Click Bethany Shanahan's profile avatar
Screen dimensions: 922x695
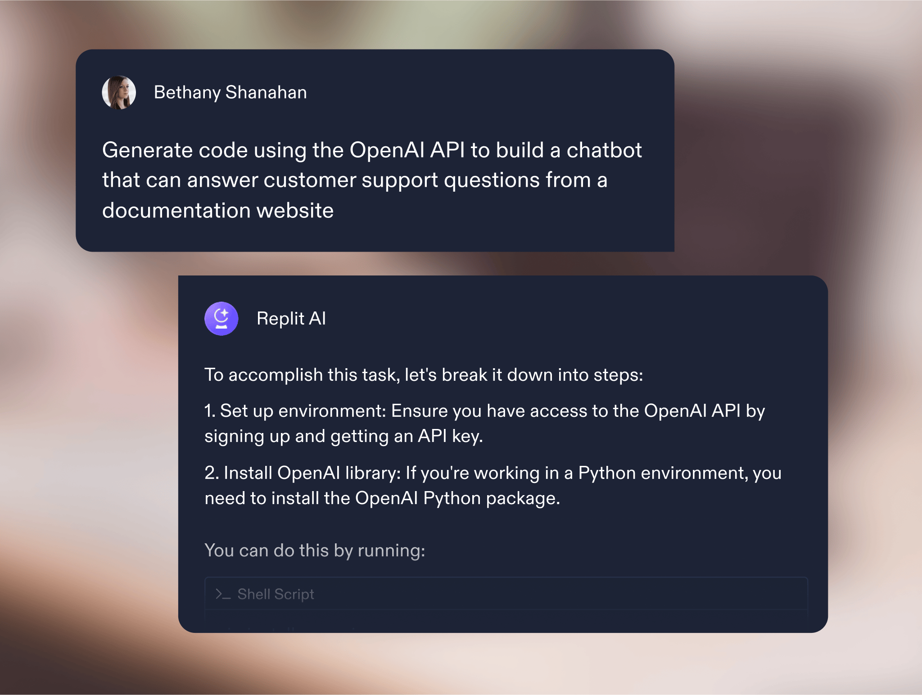click(x=119, y=92)
